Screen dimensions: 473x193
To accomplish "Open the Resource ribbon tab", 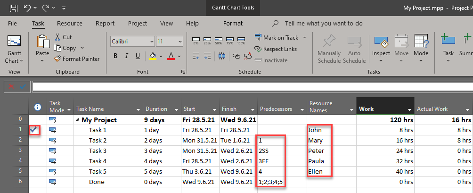I will (69, 23).
